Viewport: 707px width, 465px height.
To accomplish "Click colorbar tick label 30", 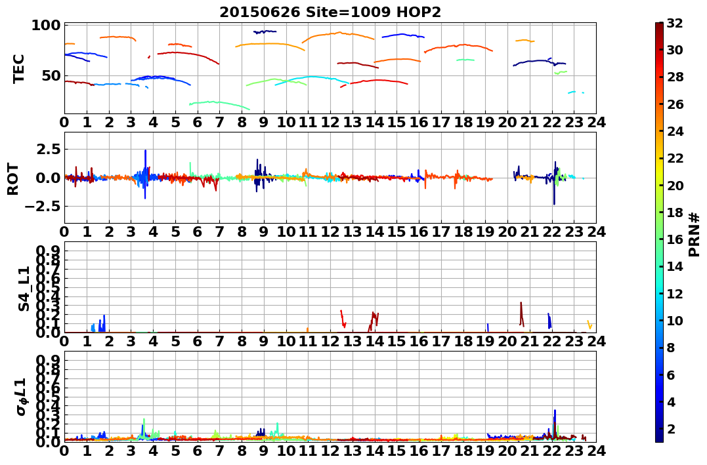I will pos(675,50).
